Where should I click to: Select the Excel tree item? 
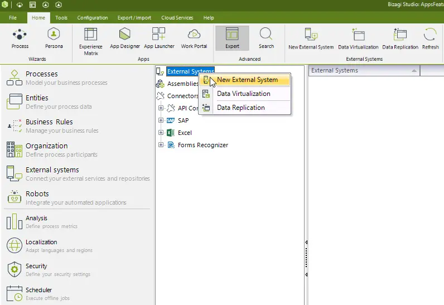185,133
